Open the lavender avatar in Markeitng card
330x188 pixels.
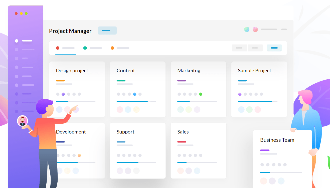point(197,109)
